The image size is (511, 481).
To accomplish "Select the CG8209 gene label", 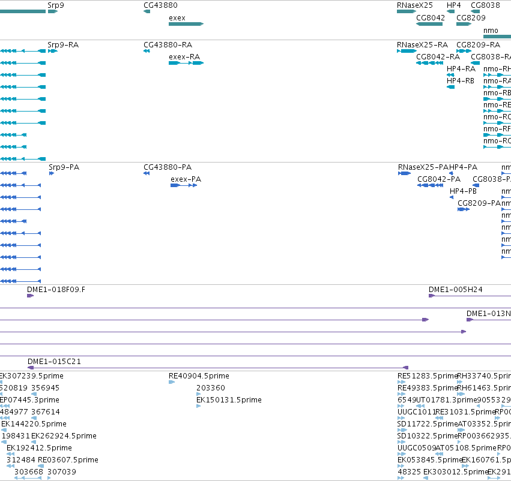I will click(471, 17).
